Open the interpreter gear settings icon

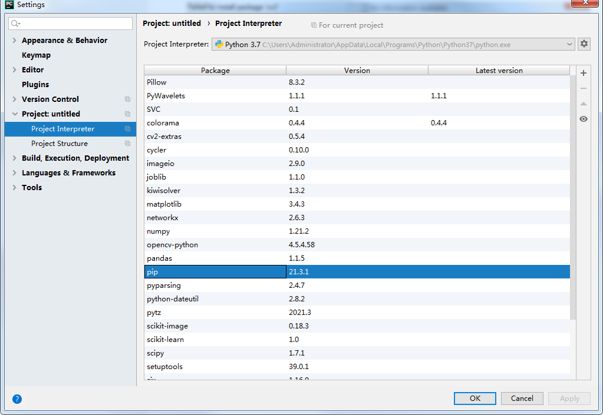click(584, 44)
